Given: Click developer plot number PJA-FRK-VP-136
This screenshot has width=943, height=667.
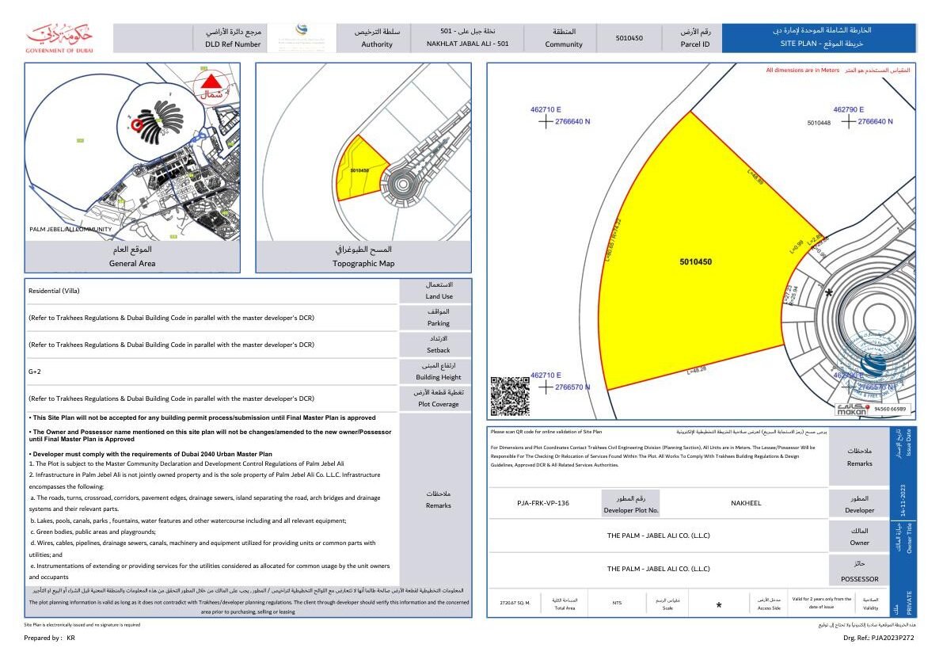Looking at the screenshot, I should coord(543,503).
